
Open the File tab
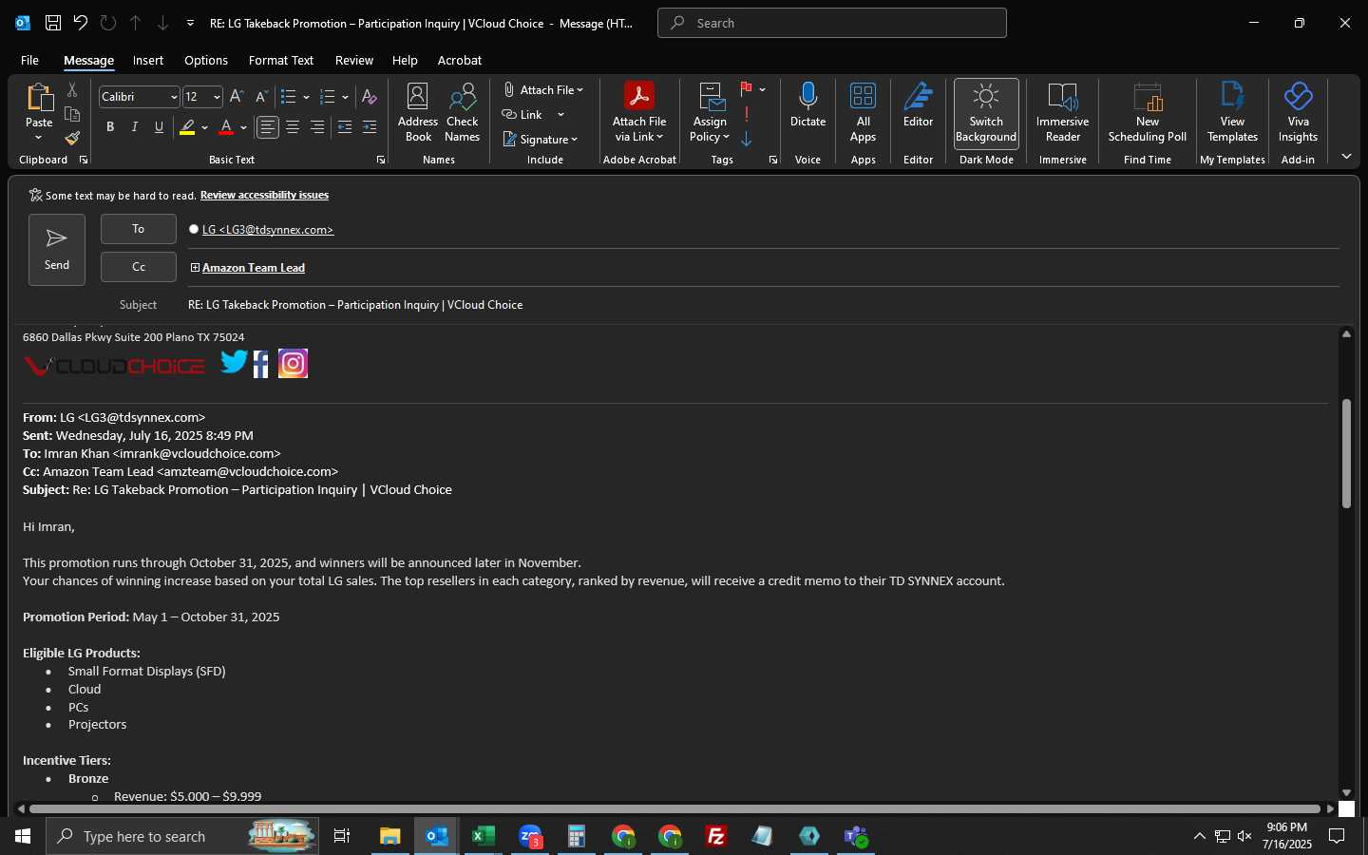[x=29, y=60]
